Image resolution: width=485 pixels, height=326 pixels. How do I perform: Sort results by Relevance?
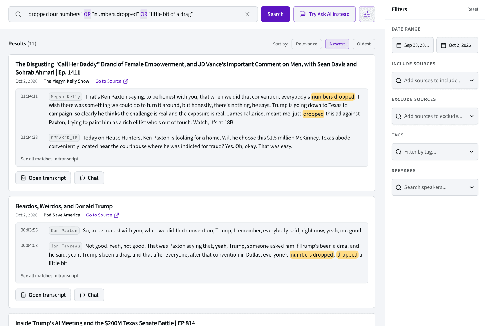(x=307, y=44)
